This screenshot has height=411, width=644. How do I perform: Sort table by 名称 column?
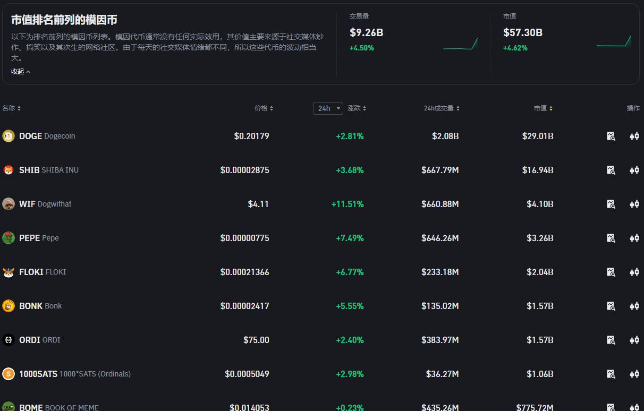[11, 108]
